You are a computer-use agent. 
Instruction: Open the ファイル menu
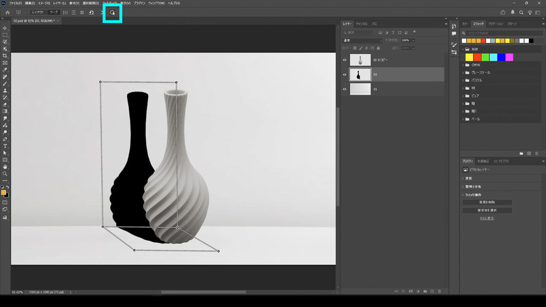[x=15, y=3]
